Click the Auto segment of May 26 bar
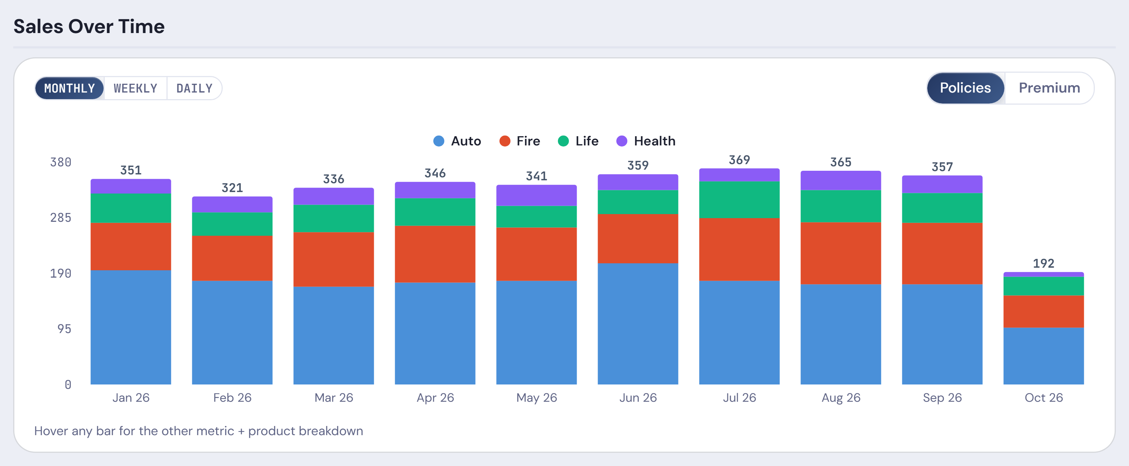The width and height of the screenshot is (1129, 466). [537, 332]
